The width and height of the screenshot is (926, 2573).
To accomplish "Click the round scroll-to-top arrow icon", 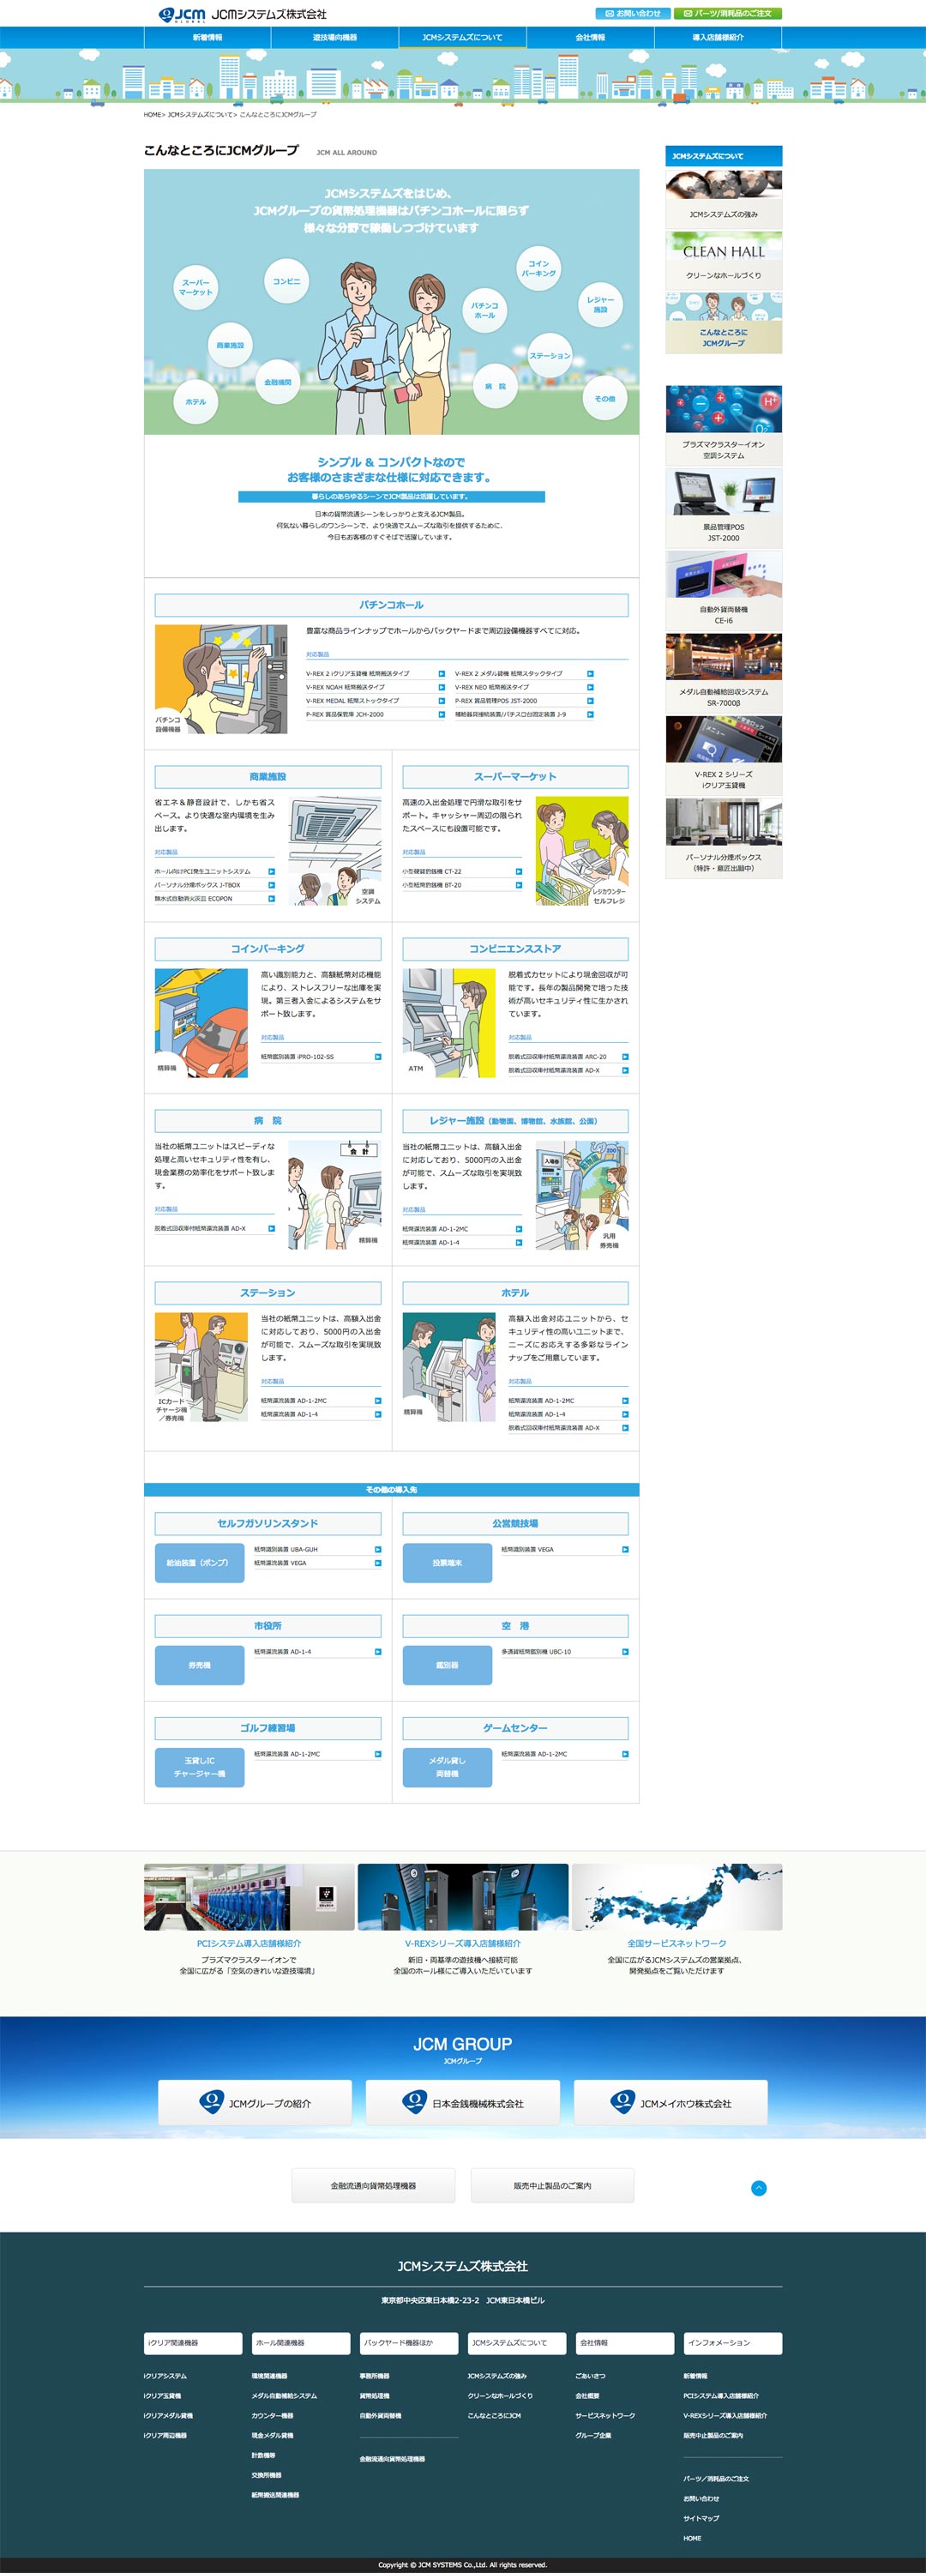I will 759,2189.
